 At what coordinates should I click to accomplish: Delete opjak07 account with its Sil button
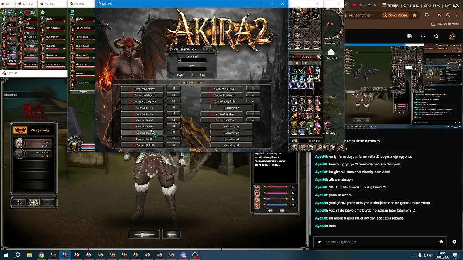pyautogui.click(x=253, y=113)
